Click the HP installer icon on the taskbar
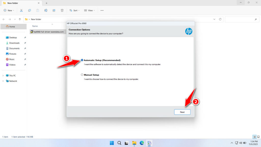Screen dimensions: 261x147 (x=149, y=143)
